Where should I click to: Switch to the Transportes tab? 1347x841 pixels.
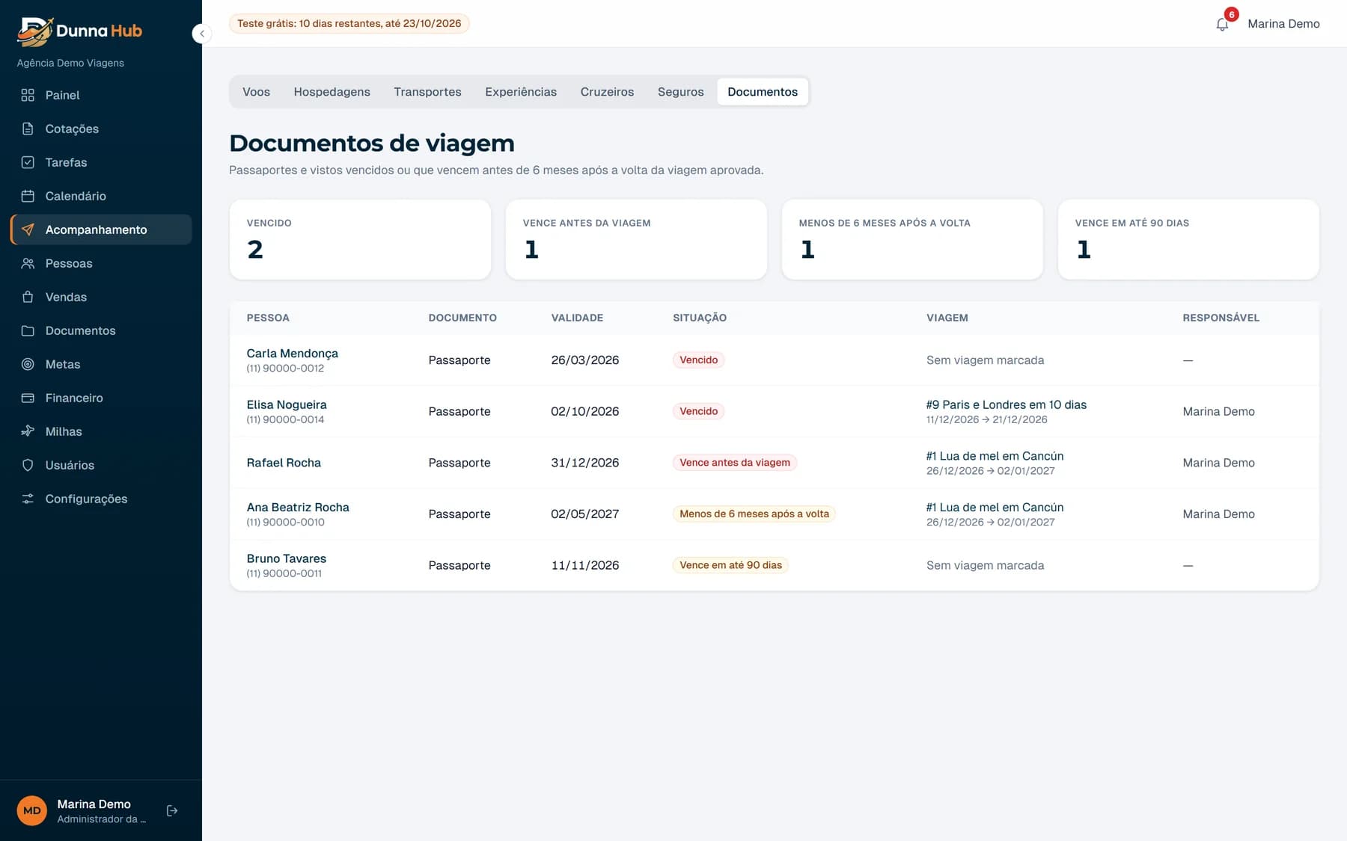pyautogui.click(x=427, y=92)
